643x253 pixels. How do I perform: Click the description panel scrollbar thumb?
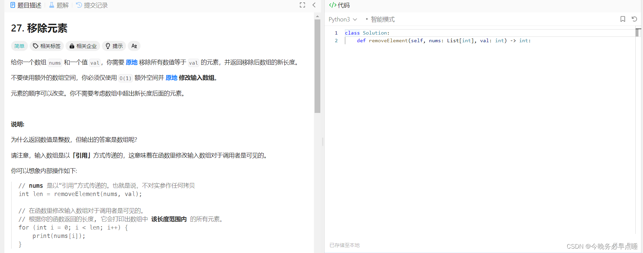click(x=317, y=66)
